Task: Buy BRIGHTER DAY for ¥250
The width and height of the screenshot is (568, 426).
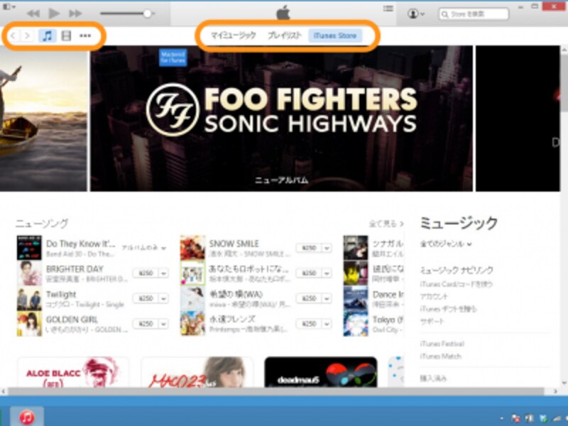Action: tap(146, 273)
